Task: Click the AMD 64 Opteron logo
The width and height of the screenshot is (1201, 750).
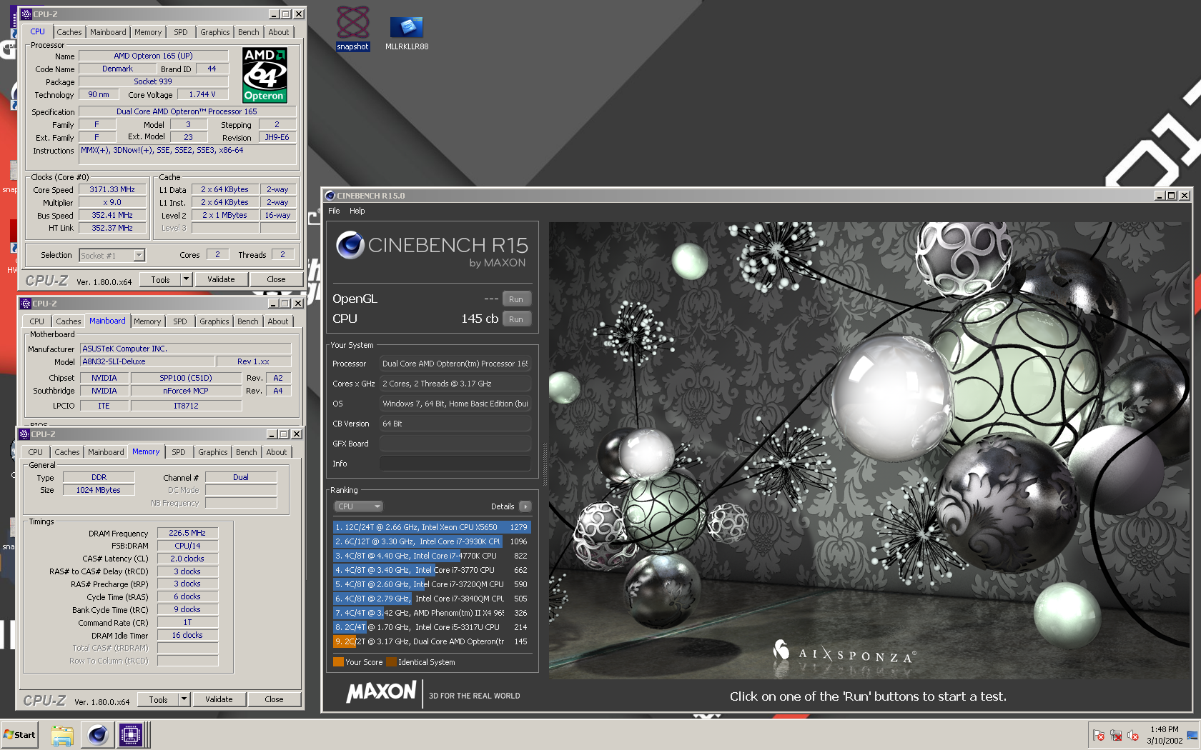Action: coord(265,75)
